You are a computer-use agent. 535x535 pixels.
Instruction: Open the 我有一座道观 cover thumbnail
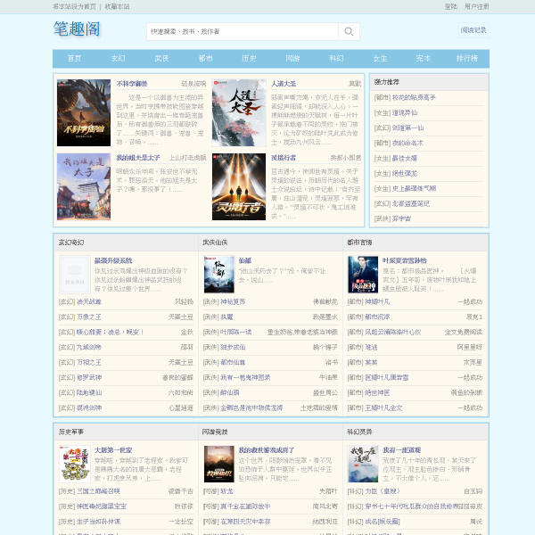363,464
